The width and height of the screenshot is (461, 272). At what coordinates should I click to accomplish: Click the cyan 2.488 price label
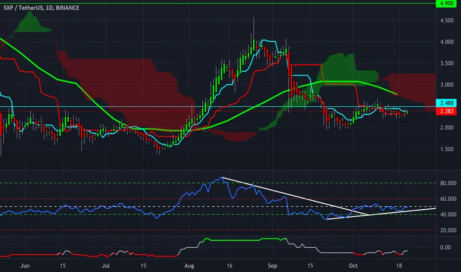coord(446,103)
